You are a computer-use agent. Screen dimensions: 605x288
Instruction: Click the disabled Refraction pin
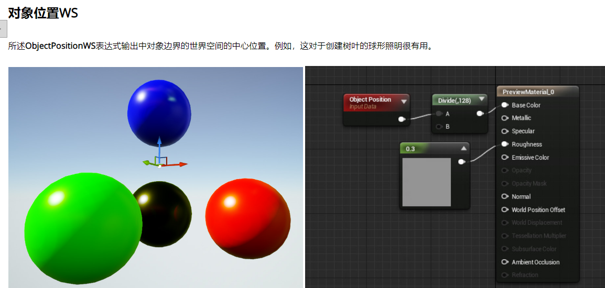[505, 275]
